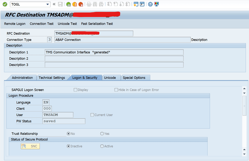
Task: Click the scroll down arrow below the top arrow
Action: coord(244,93)
